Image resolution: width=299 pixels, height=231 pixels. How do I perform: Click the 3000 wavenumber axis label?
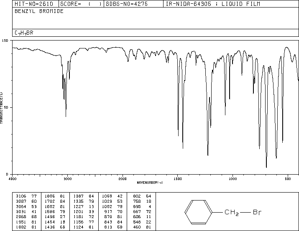click(x=67, y=179)
